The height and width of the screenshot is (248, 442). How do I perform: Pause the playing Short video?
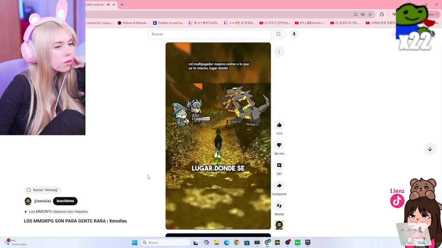coord(218,136)
